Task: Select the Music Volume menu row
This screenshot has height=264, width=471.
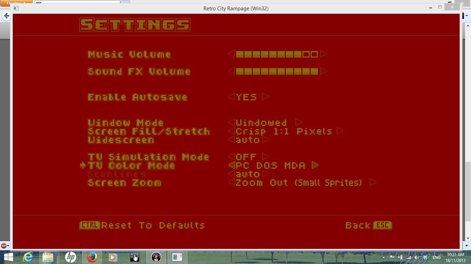Action: pyautogui.click(x=129, y=54)
